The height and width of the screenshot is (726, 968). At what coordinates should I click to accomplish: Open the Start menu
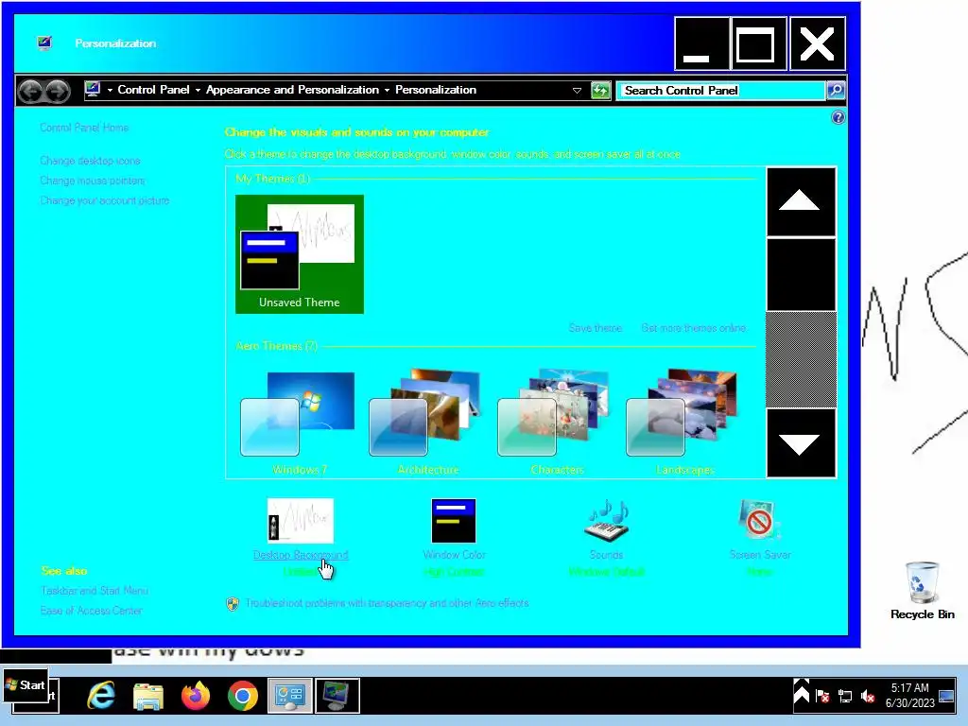click(26, 685)
